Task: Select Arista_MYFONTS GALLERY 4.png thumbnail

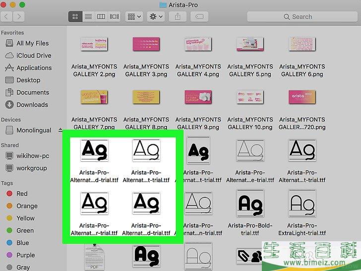Action: [198, 44]
